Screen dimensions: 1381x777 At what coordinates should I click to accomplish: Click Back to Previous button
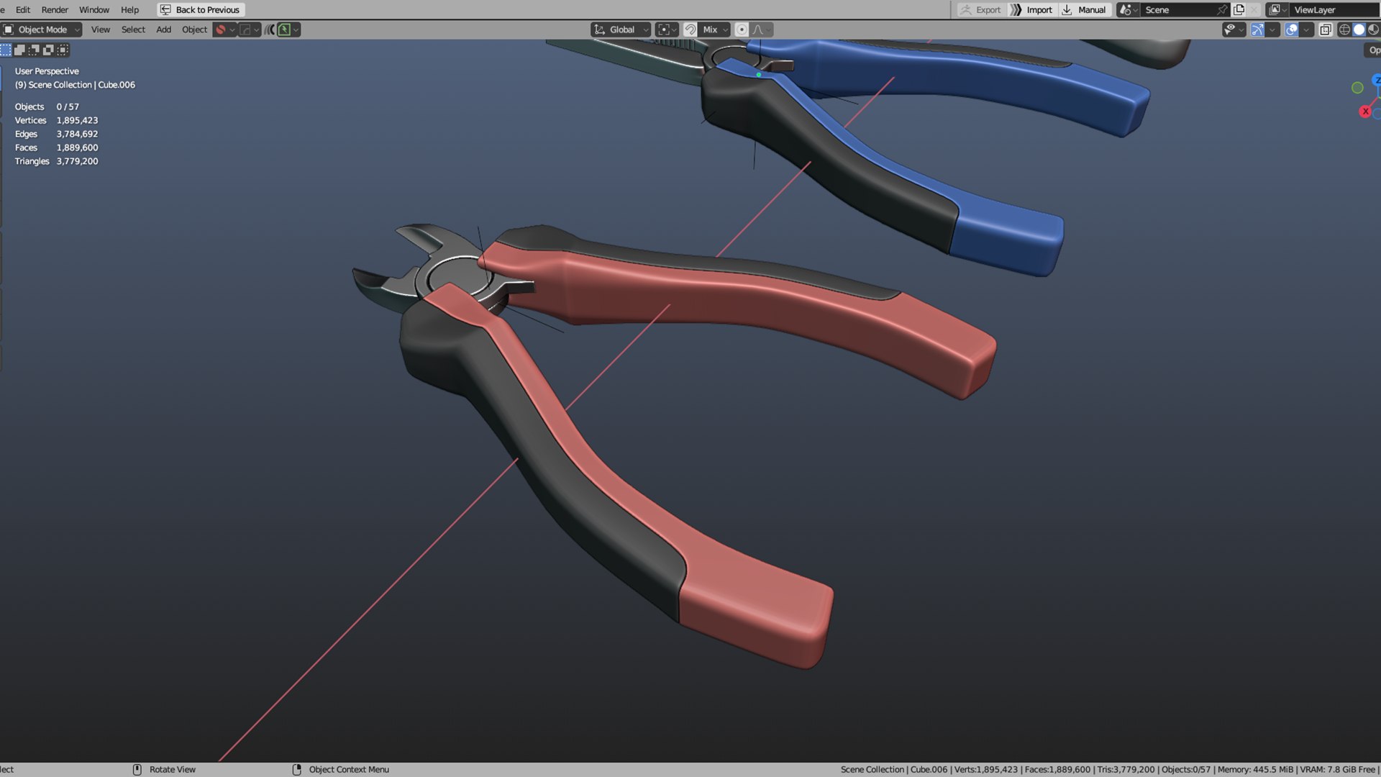click(201, 9)
